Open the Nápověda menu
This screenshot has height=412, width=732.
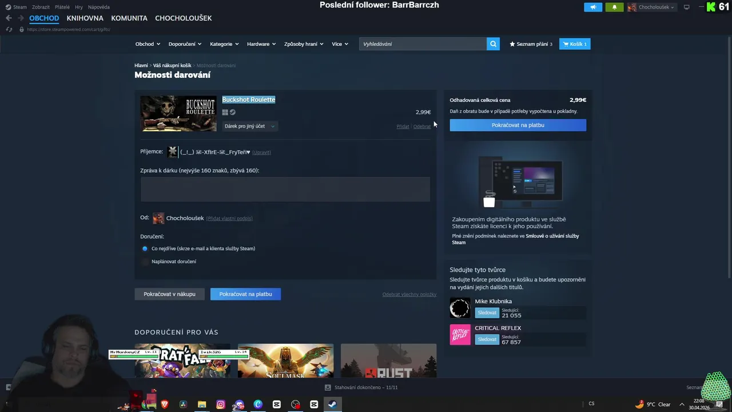coord(99,7)
